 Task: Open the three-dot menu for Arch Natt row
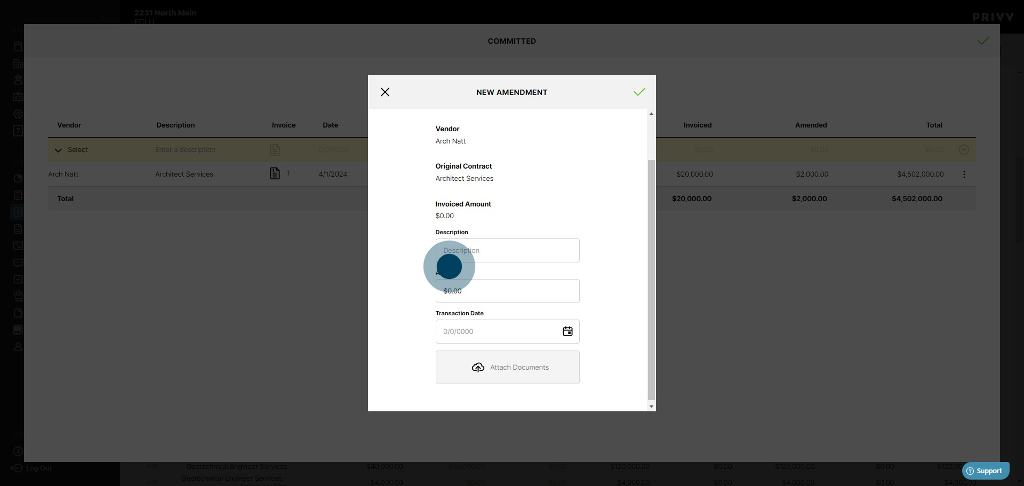[964, 174]
